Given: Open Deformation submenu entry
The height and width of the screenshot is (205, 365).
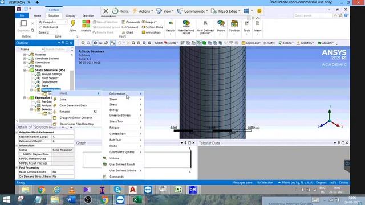Looking at the screenshot, I should 123,93.
